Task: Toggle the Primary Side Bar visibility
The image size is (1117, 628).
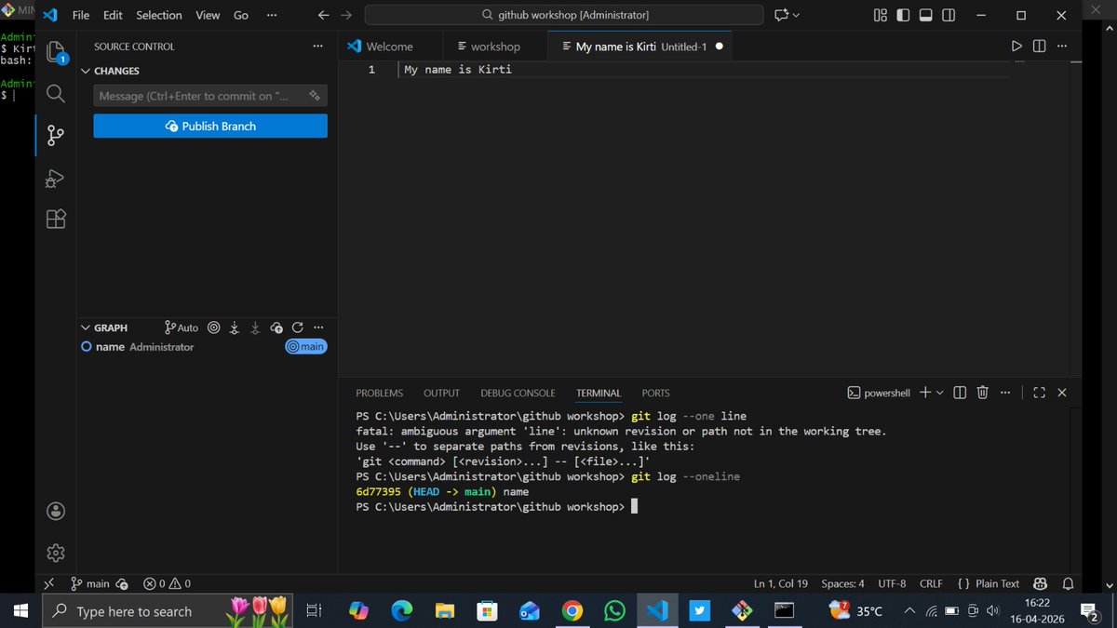Action: [x=903, y=15]
